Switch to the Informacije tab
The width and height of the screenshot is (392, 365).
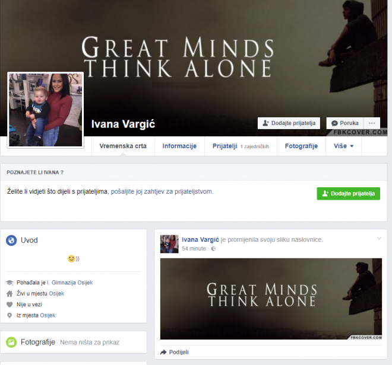coord(179,146)
